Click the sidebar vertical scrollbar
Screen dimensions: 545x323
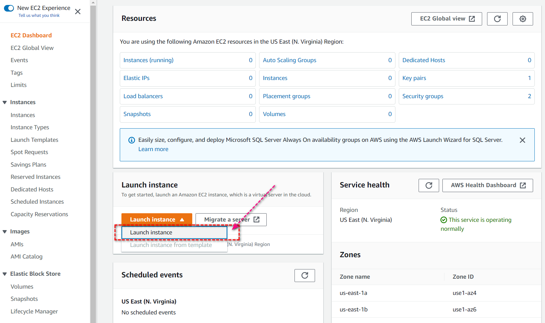[x=93, y=165]
